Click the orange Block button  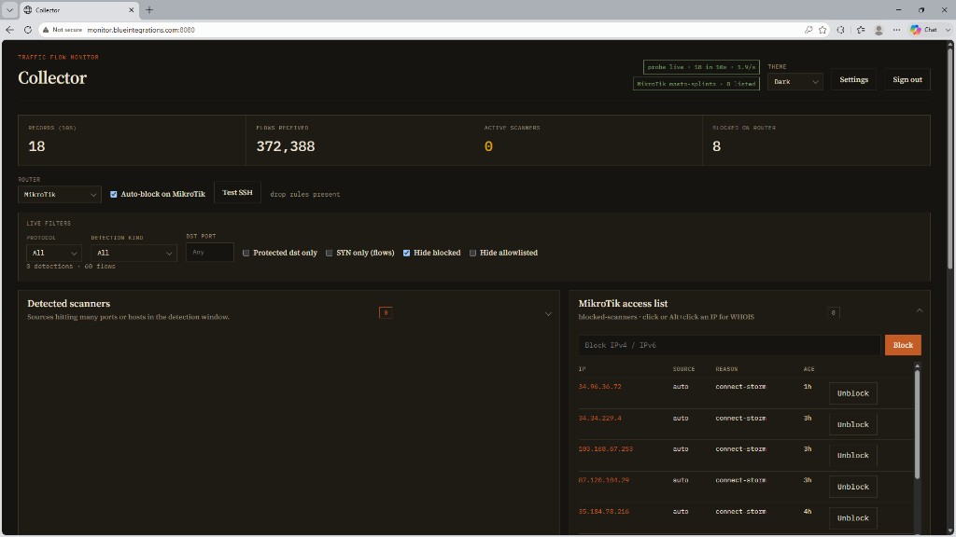[903, 345]
